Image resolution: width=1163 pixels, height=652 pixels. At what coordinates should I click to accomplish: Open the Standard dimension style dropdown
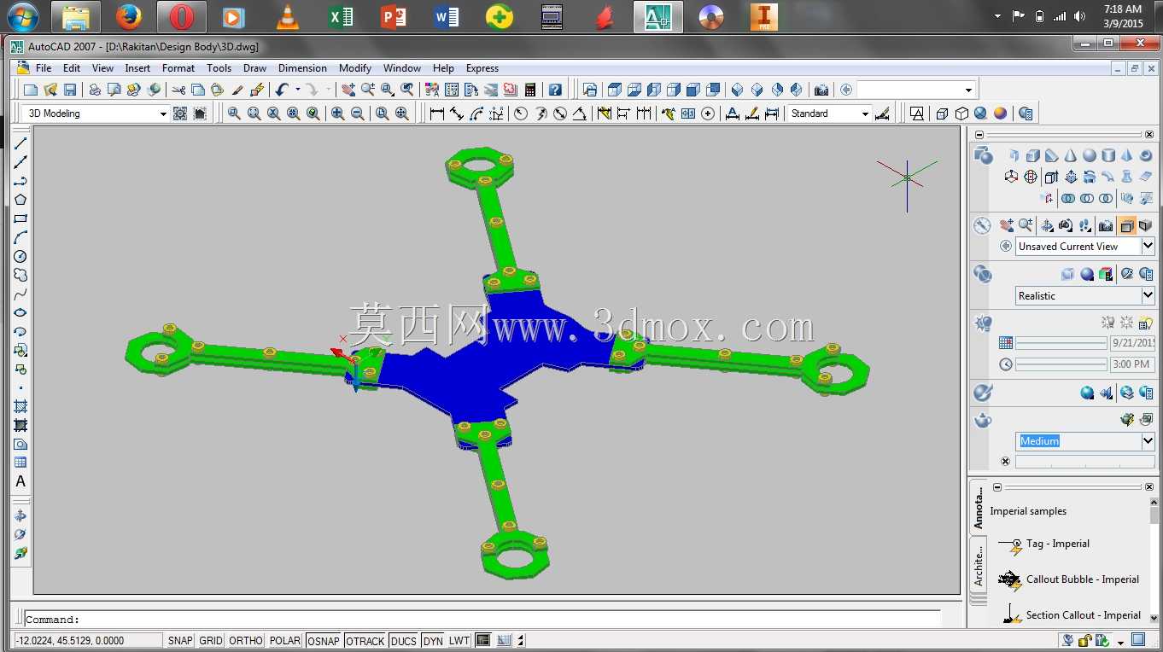(865, 114)
